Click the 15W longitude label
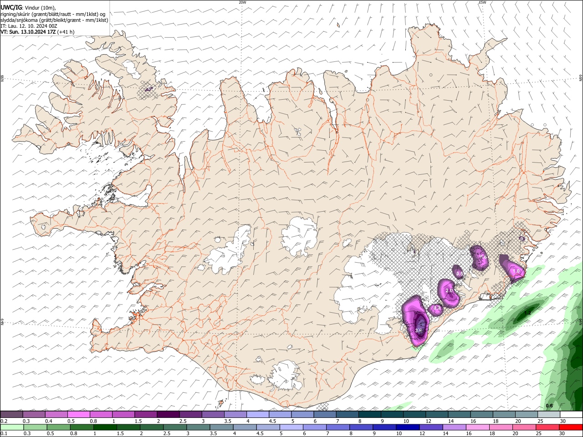The image size is (583, 437). click(x=483, y=2)
